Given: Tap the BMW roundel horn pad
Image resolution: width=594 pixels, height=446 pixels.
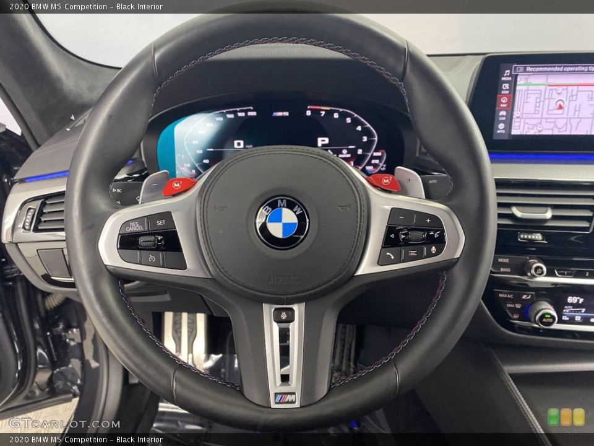Looking at the screenshot, I should pos(282,223).
